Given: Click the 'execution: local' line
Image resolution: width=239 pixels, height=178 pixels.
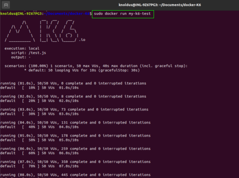Looking at the screenshot, I should [x=22, y=49].
